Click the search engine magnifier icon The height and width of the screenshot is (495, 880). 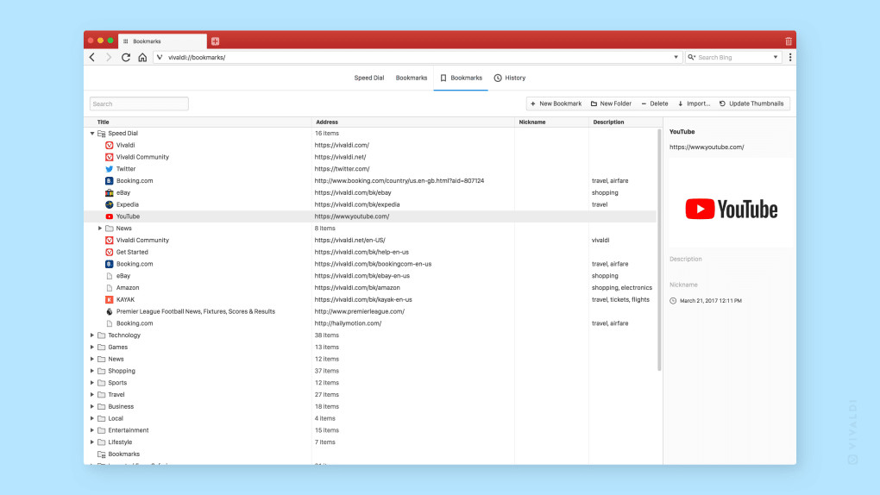point(691,57)
